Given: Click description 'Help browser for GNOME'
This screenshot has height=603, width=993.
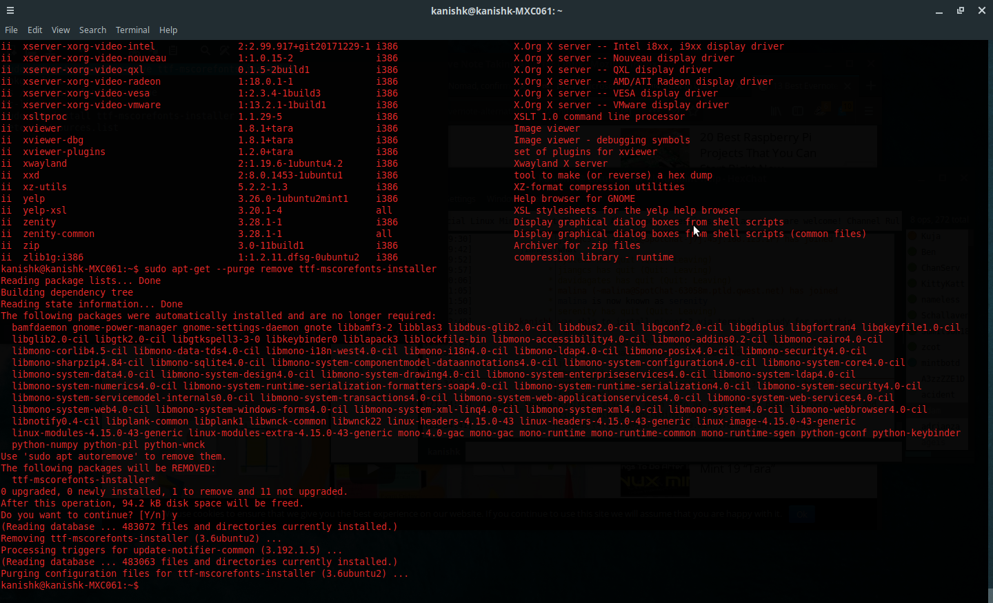Looking at the screenshot, I should [x=574, y=198].
